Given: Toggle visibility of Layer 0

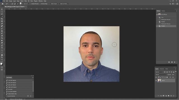Looking at the screenshot, I should [156, 81].
